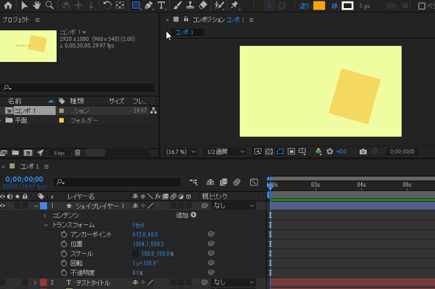Viewport: 435px width, 289px height.
Task: Open the show channel color icon
Action: coord(319,151)
